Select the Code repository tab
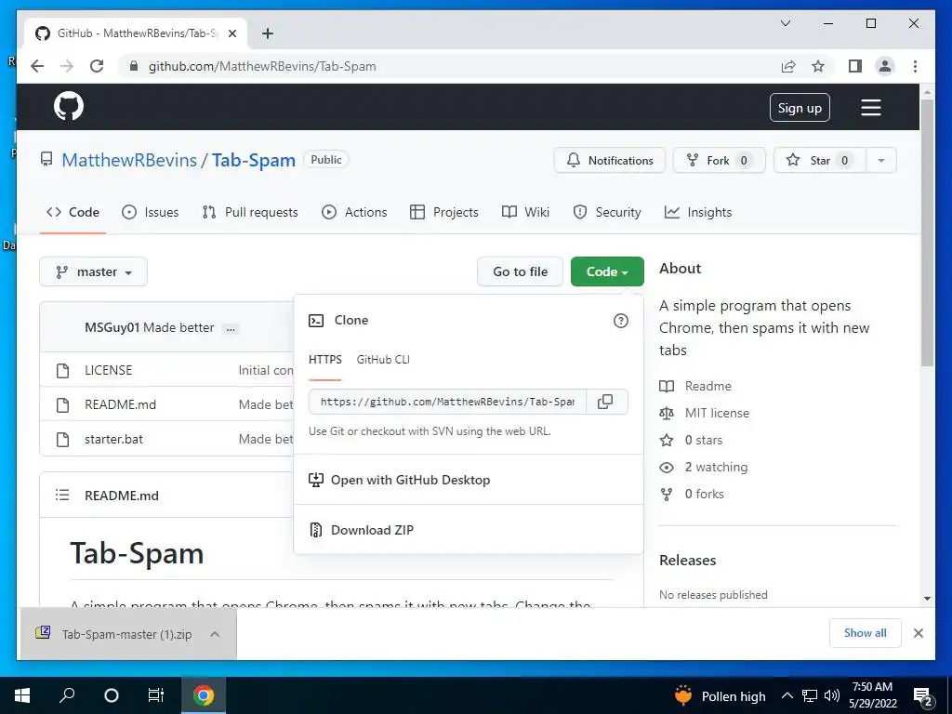The height and width of the screenshot is (714, 952). click(x=73, y=212)
